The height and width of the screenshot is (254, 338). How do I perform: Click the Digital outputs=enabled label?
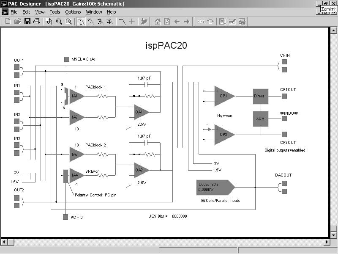pyautogui.click(x=285, y=150)
